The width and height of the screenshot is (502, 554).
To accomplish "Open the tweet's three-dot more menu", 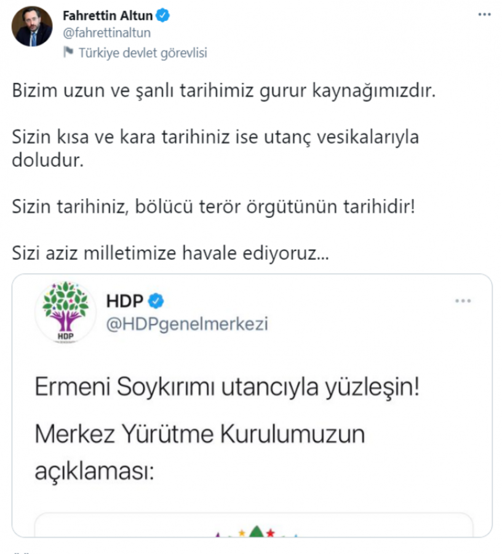I will coord(484,14).
